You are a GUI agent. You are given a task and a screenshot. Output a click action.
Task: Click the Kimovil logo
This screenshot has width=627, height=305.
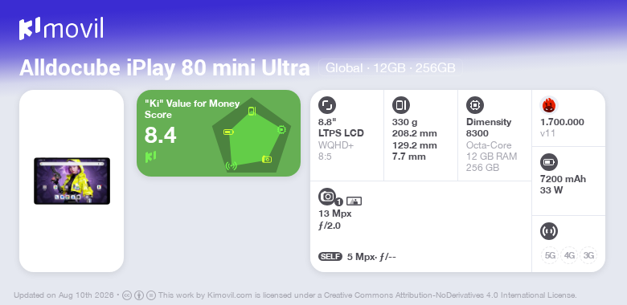pyautogui.click(x=61, y=29)
